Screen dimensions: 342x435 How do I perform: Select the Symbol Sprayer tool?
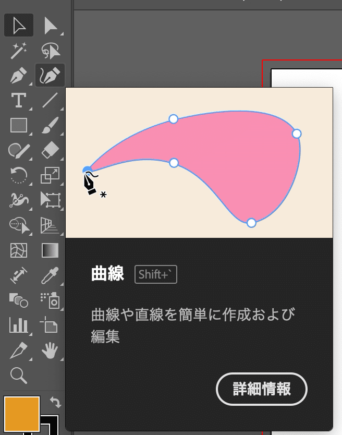(50, 300)
